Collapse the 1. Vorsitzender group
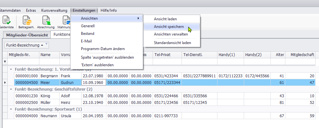319x128 pixels. (x=11, y=69)
